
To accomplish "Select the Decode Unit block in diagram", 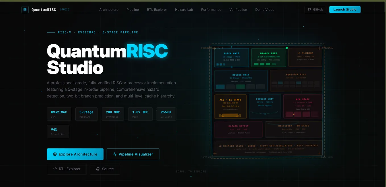I will pos(241,81).
